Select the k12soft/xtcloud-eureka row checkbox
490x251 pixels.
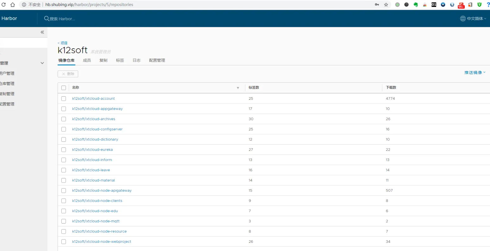(x=64, y=150)
